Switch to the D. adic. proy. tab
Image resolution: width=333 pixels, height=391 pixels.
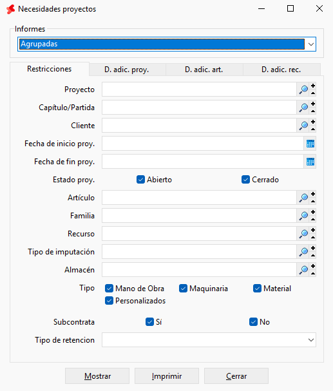(127, 70)
